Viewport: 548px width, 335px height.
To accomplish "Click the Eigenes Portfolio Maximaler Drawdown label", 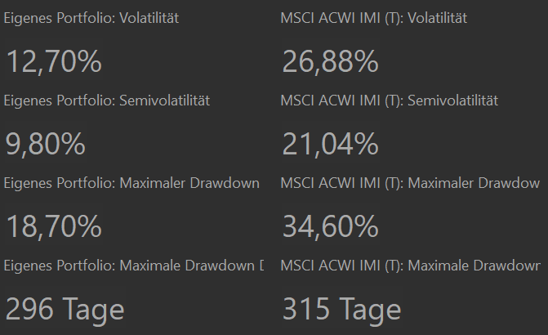I will [x=132, y=183].
